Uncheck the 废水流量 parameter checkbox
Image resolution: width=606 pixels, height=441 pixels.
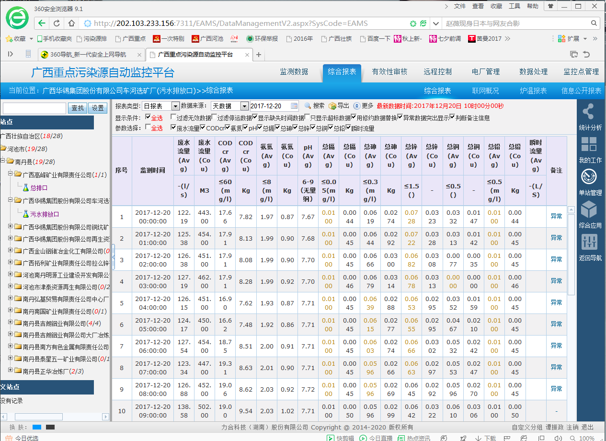173,128
